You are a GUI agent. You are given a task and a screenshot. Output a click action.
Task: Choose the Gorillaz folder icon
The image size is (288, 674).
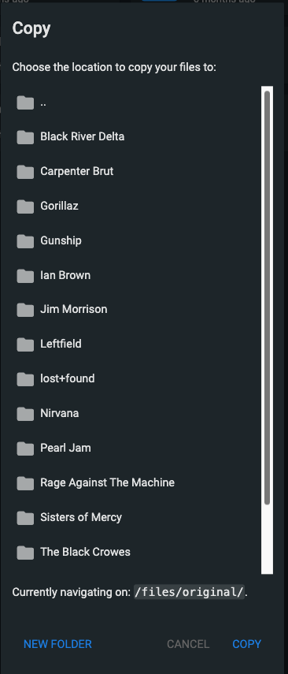[x=25, y=207]
